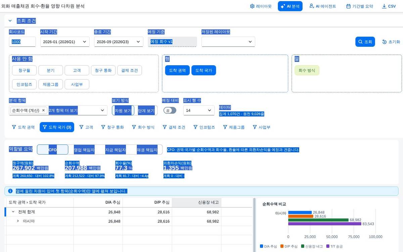
Task: Click 인코텀즈 unused dimension chip
Action: (24, 84)
